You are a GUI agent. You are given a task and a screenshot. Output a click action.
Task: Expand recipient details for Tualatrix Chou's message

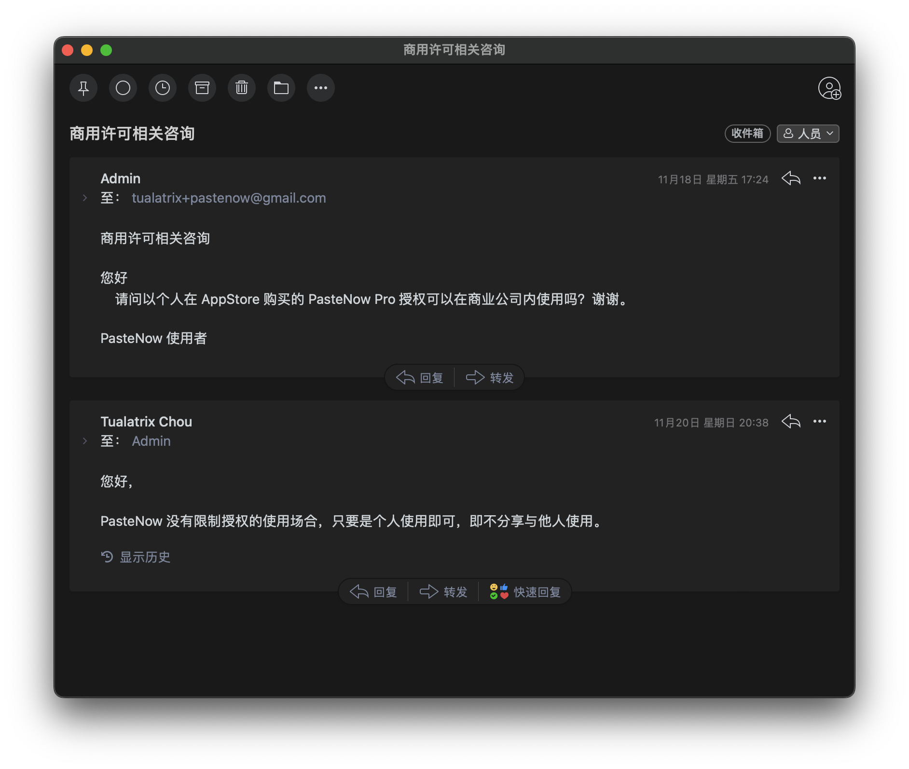point(85,441)
